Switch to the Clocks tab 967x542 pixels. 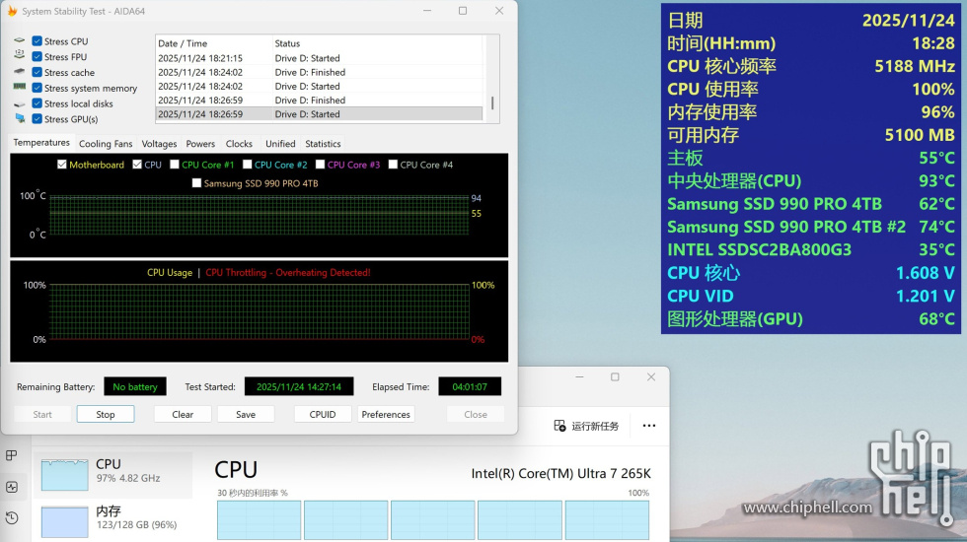tap(239, 144)
